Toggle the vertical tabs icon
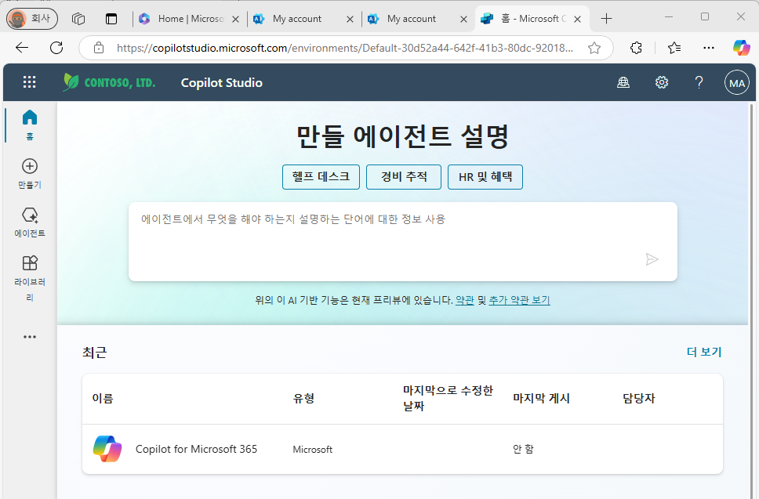Screen dimensions: 759x499 pos(111,19)
